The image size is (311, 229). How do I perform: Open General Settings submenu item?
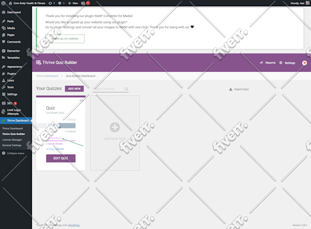[11, 145]
